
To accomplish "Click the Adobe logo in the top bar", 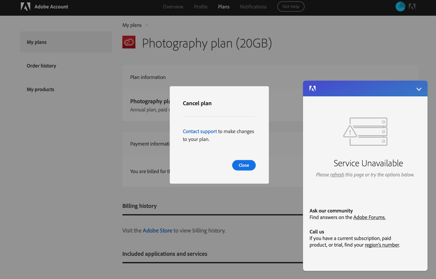I will point(26,6).
